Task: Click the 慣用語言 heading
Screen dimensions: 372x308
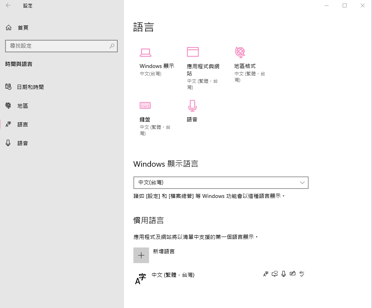Action: tap(149, 221)
